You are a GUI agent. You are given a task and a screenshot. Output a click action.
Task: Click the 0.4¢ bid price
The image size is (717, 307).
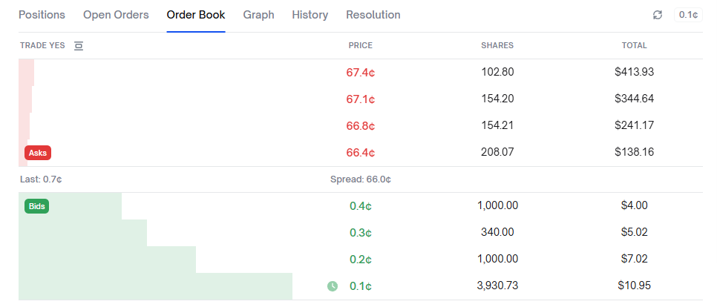(360, 206)
